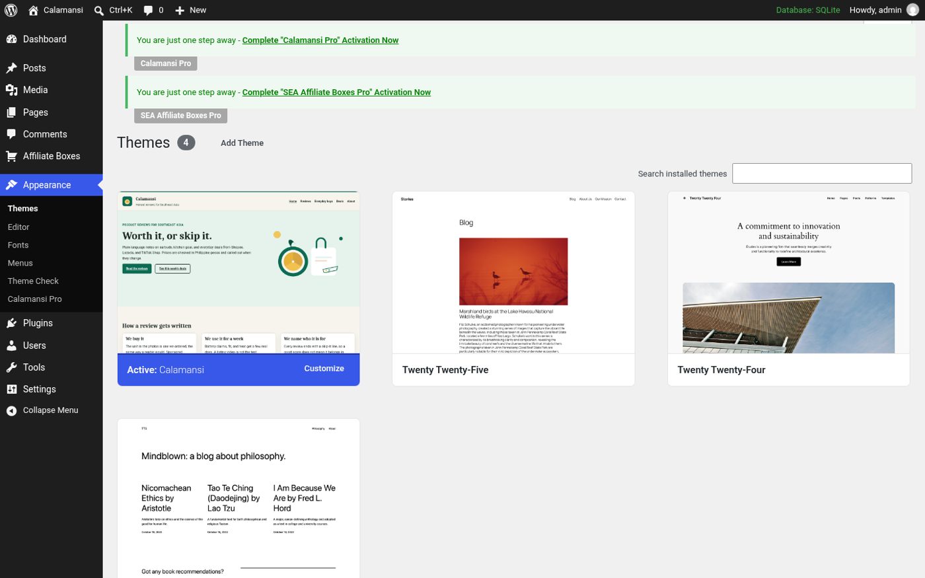Customize the active Calamansi theme

click(324, 369)
